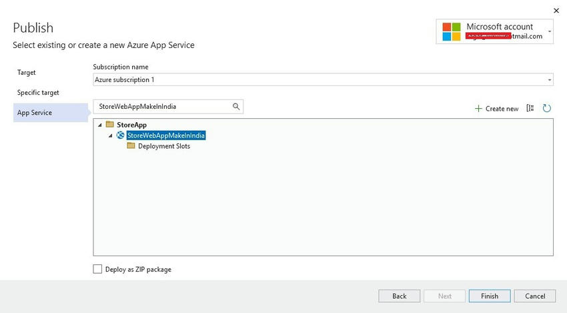Click the Subscription name label
Viewport: 567px width, 313px height.
[121, 67]
